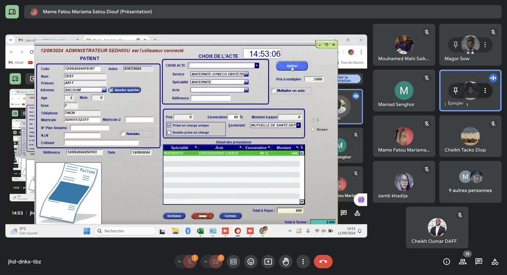Screen dimensions: 507x275
Task: Click the 9 autres personnes tile
Action: (470, 182)
